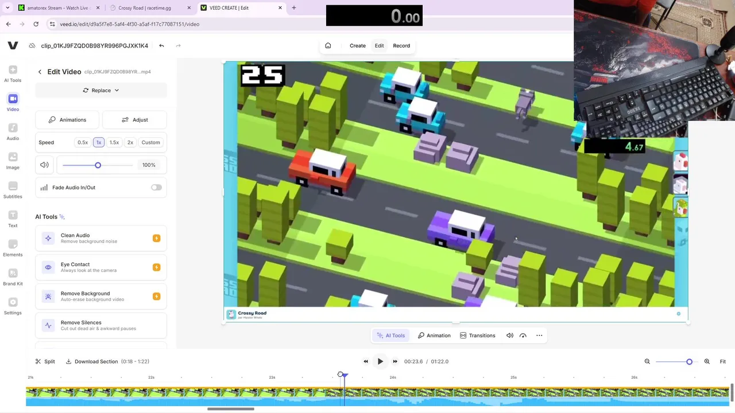Choose Custom speed option
This screenshot has width=735, height=413.
pyautogui.click(x=151, y=142)
